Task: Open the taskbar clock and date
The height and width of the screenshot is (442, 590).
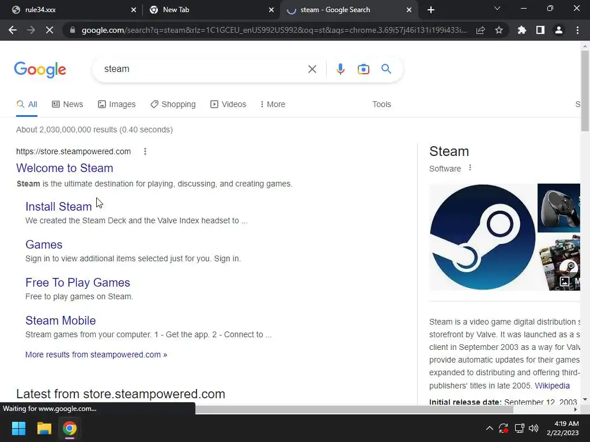Action: [562, 428]
